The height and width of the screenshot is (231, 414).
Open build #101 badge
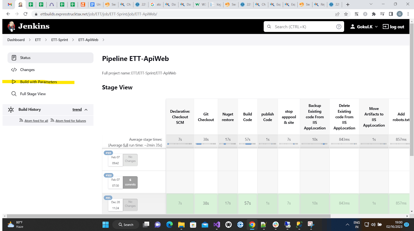pos(108,153)
